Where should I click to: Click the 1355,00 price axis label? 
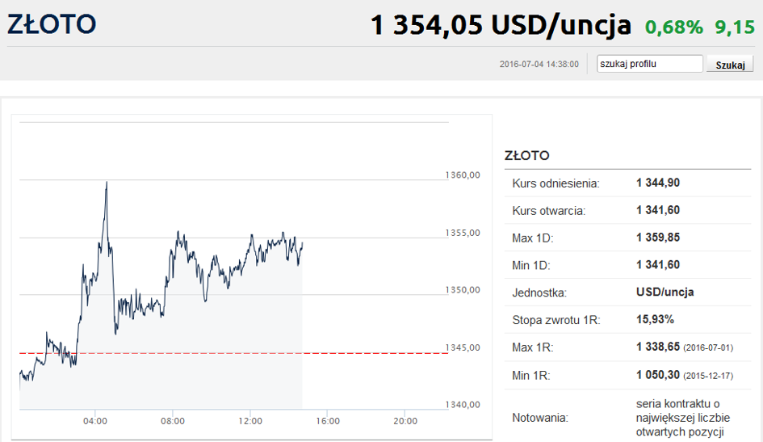pyautogui.click(x=463, y=233)
